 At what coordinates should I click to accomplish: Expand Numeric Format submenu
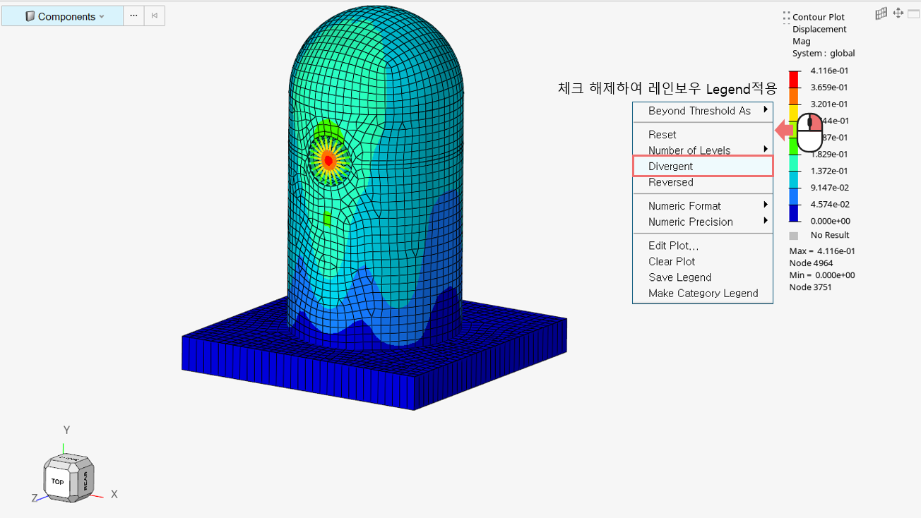click(703, 205)
